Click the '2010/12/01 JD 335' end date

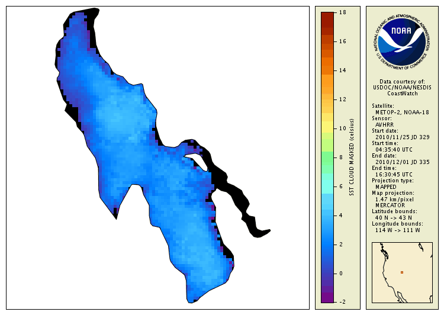403,162
